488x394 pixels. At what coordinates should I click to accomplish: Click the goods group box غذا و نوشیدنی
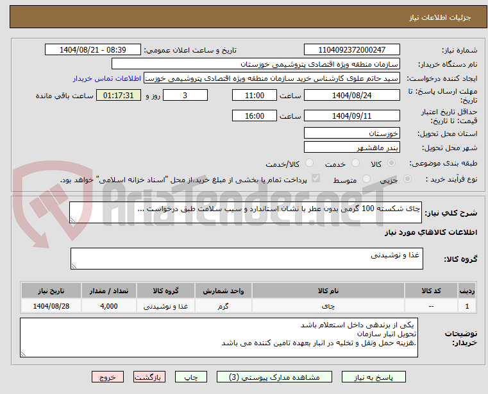point(247,259)
